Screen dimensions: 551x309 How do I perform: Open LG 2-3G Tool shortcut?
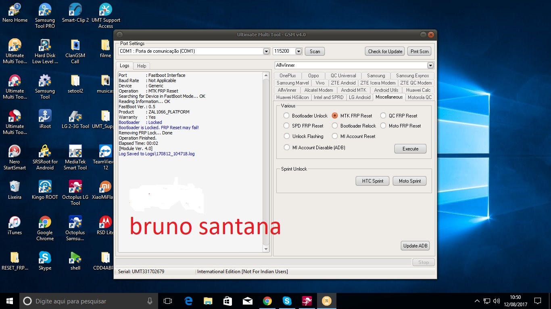[x=75, y=119]
